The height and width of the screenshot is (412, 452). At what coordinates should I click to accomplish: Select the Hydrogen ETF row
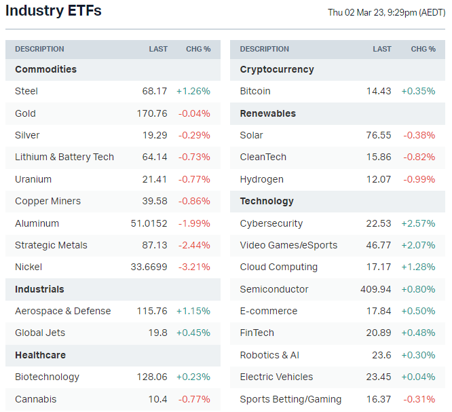click(x=261, y=179)
